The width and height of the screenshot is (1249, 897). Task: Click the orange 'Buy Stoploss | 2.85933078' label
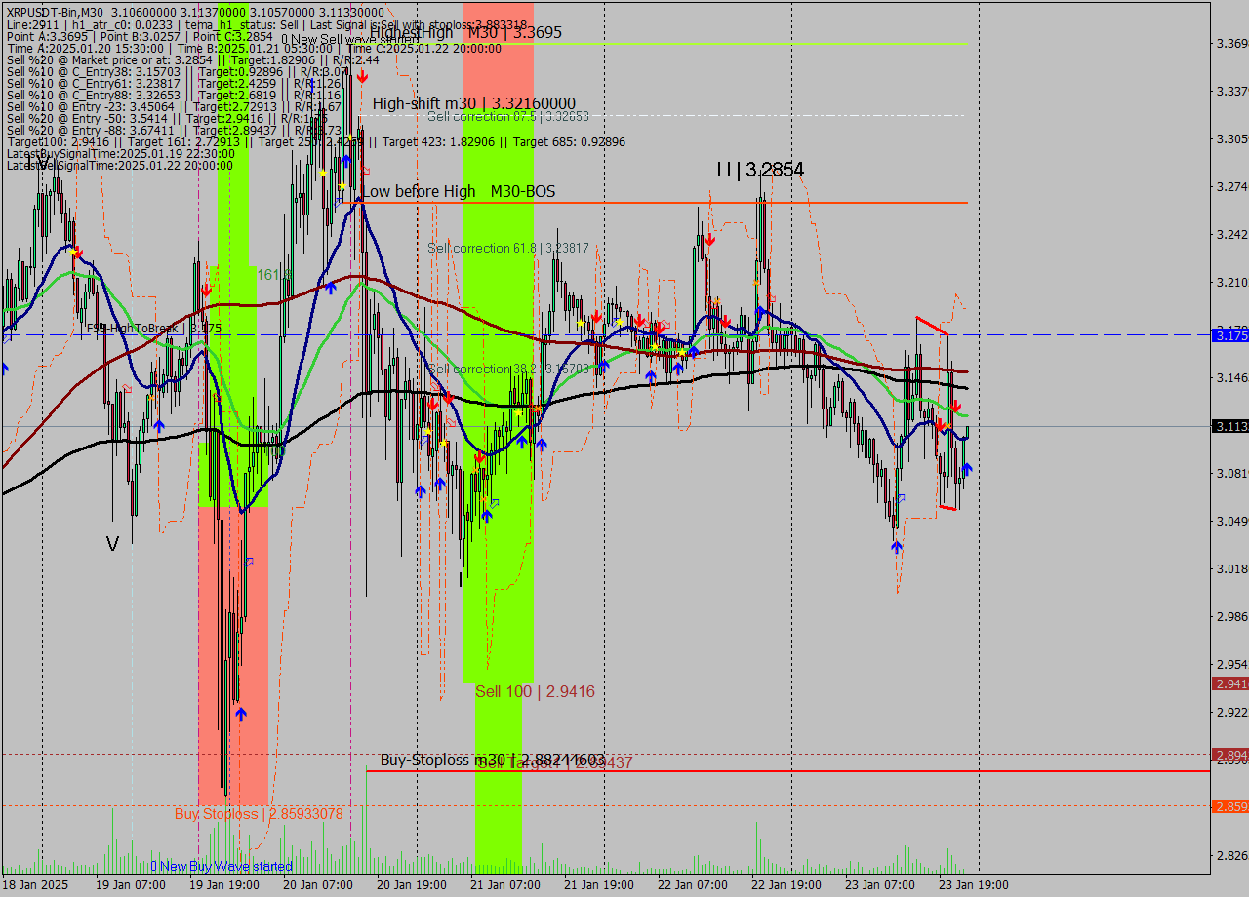[259, 813]
